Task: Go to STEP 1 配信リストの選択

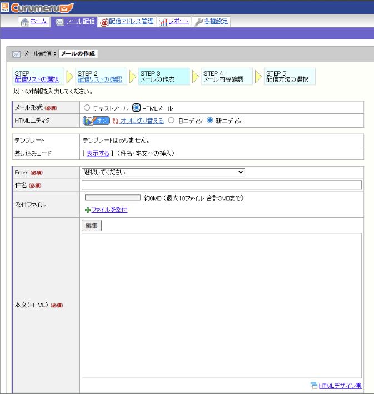Action: pyautogui.click(x=37, y=79)
